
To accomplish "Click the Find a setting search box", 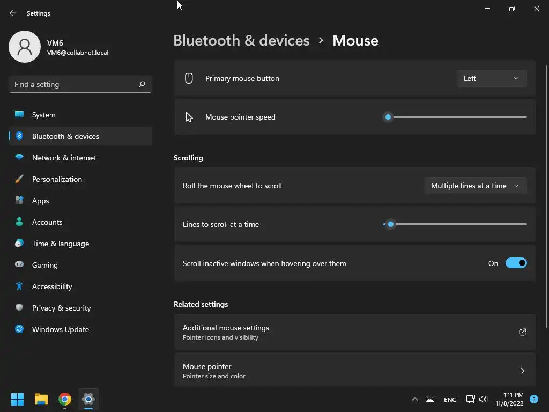I will pyautogui.click(x=75, y=84).
